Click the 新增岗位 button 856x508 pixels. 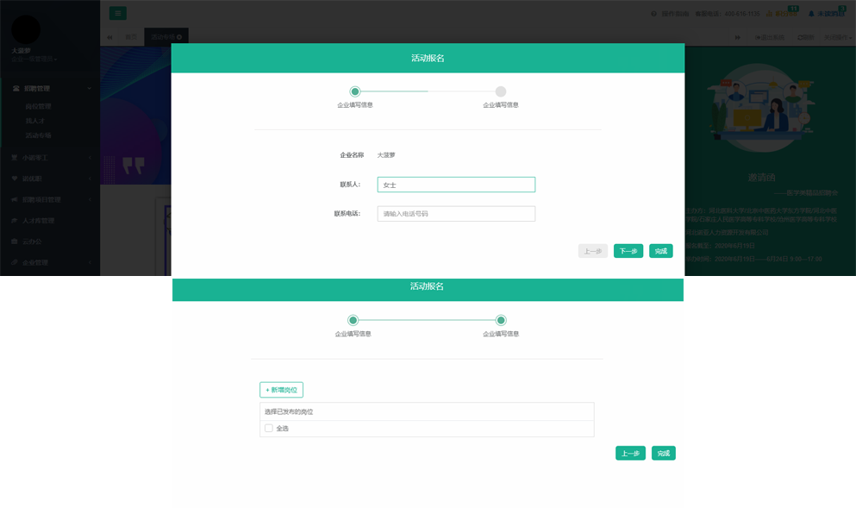pos(281,390)
